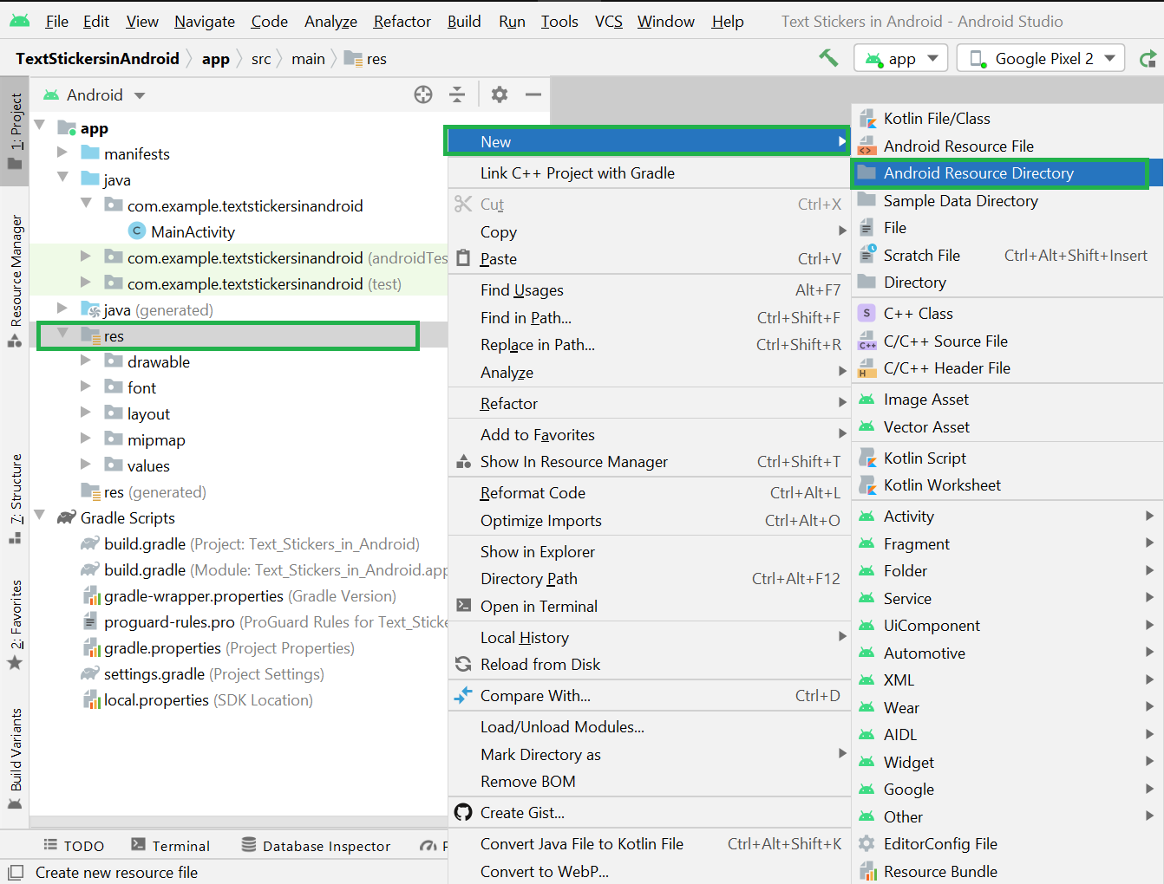1164x884 pixels.
Task: Click the Collapse All icon in Project panel
Action: pyautogui.click(x=457, y=94)
